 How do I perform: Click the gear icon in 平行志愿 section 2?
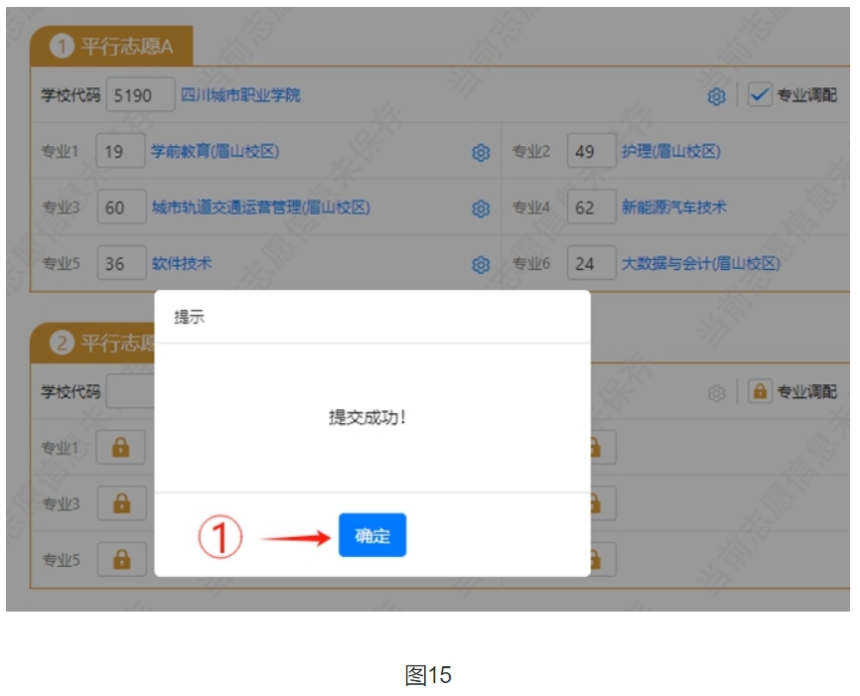[716, 393]
